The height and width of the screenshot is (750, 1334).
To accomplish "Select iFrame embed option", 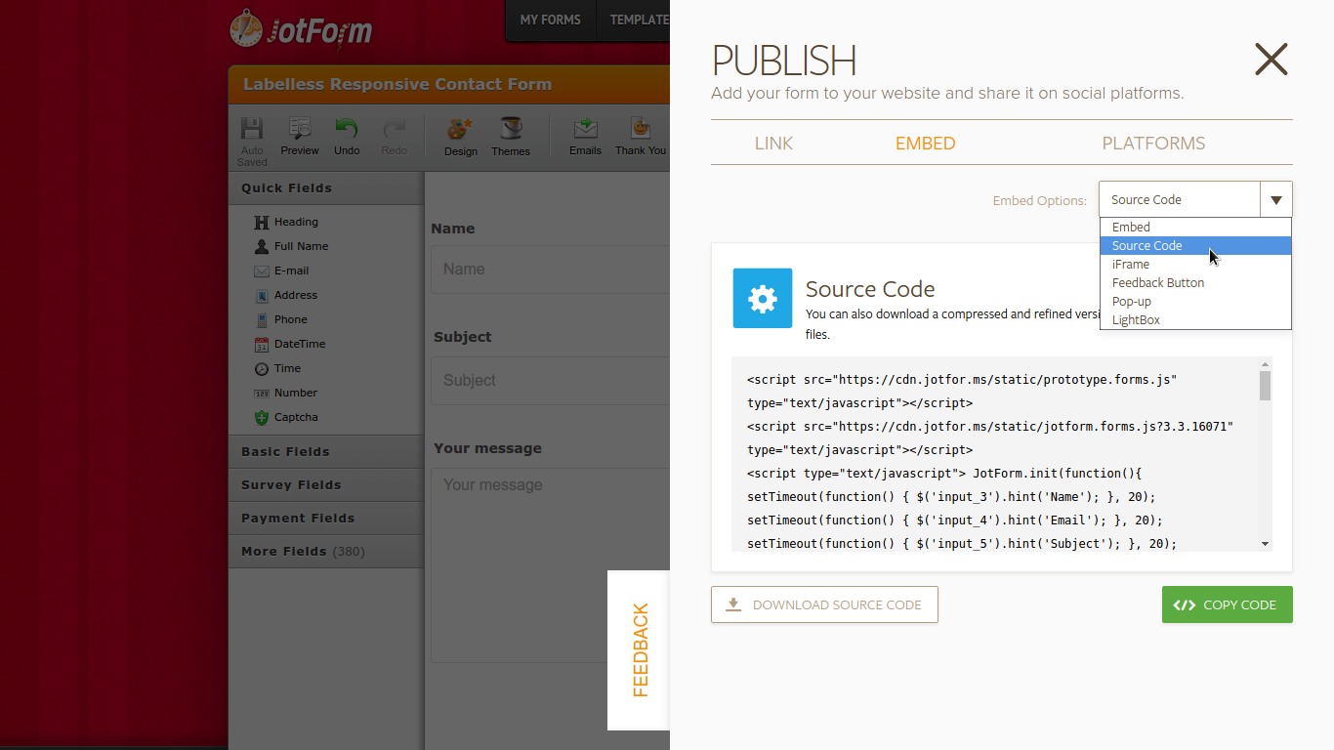I will [1195, 264].
